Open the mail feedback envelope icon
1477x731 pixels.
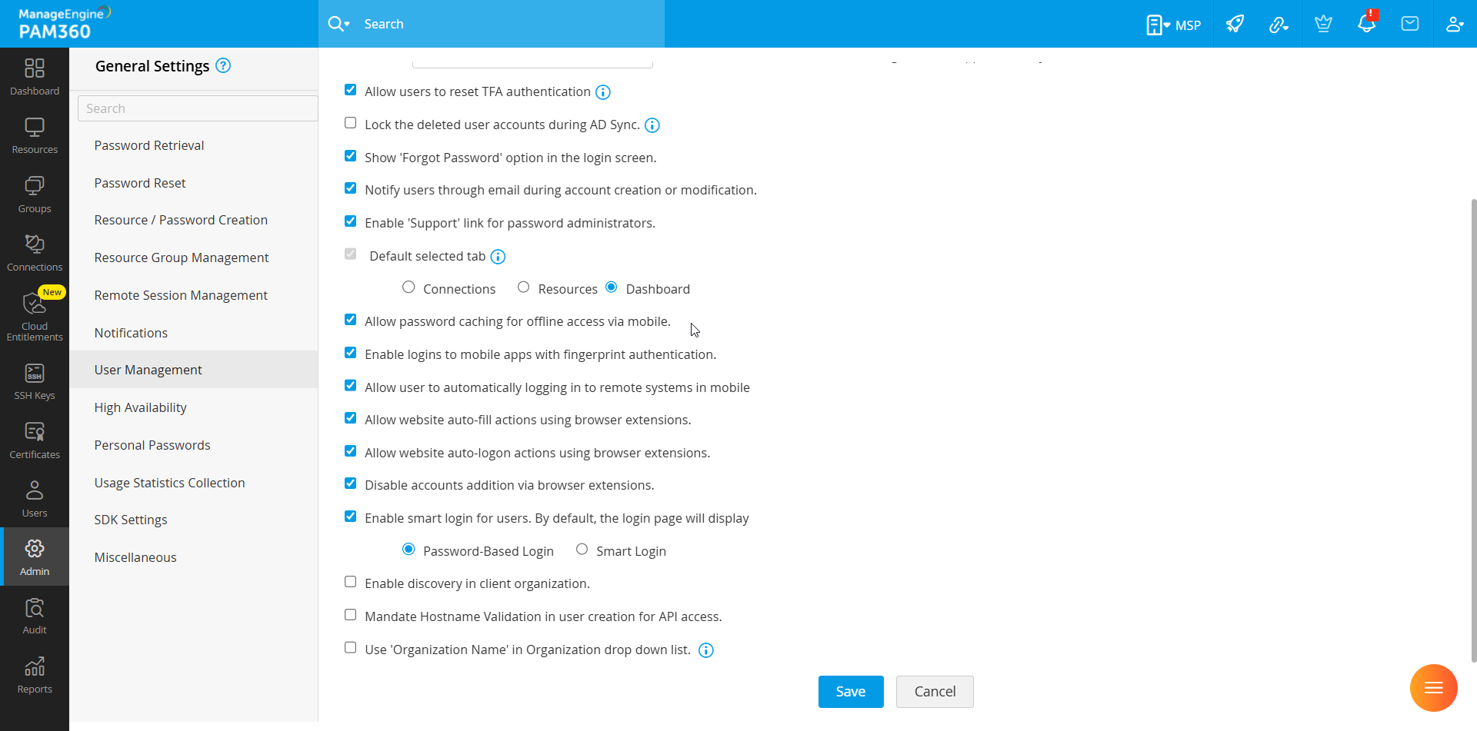[1410, 24]
